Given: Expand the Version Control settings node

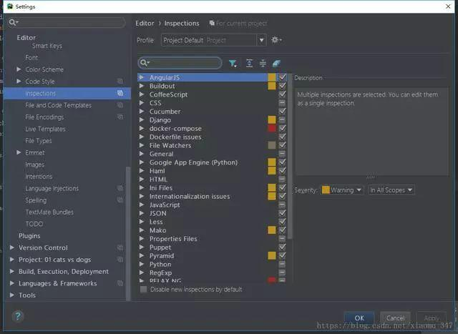Looking at the screenshot, I should click(x=12, y=247).
